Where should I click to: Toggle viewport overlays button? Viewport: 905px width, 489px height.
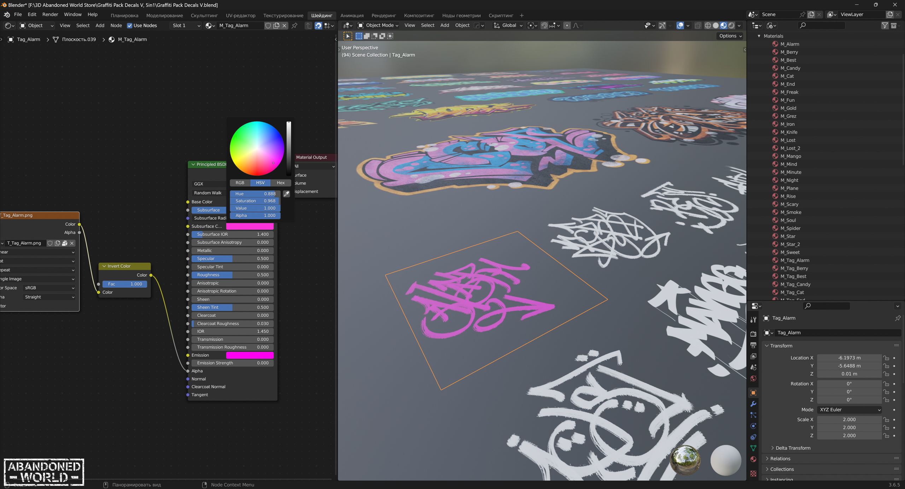point(680,25)
